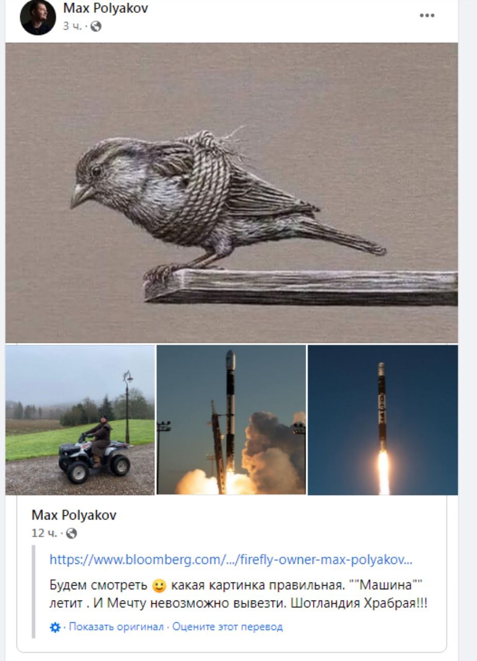Click Оцените этот перевод link
This screenshot has width=477, height=661.
tap(228, 627)
